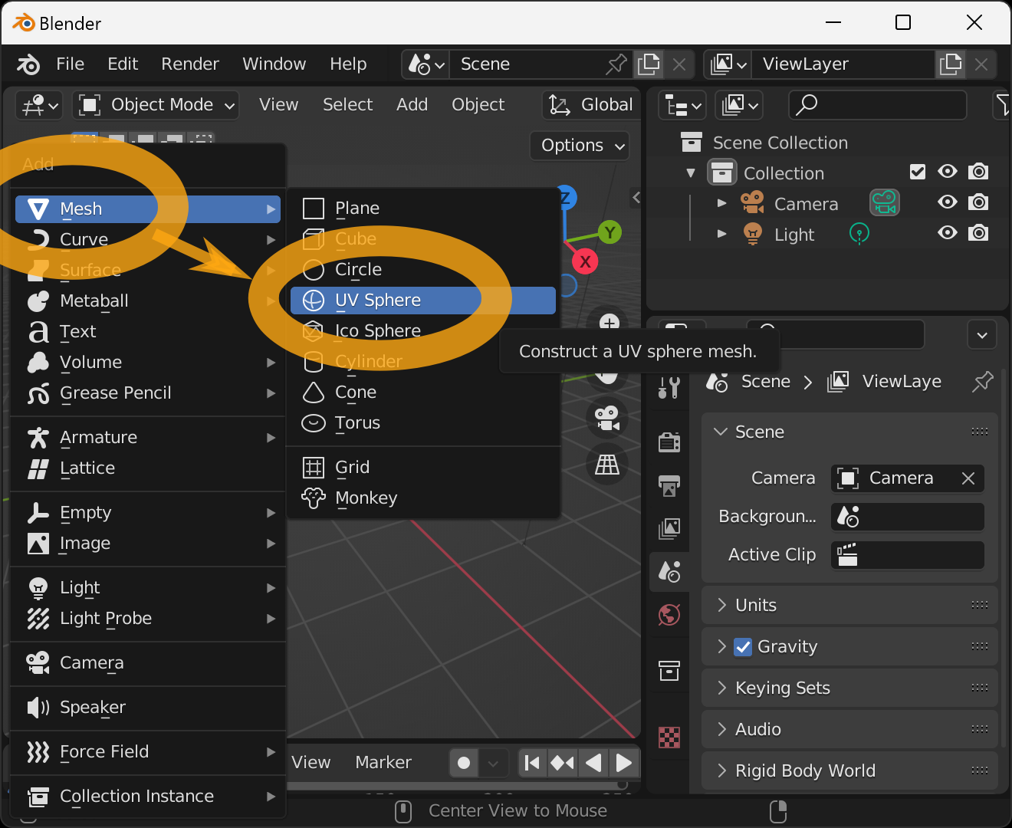This screenshot has height=828, width=1012.
Task: Toggle the Gravity checkbox
Action: (x=742, y=647)
